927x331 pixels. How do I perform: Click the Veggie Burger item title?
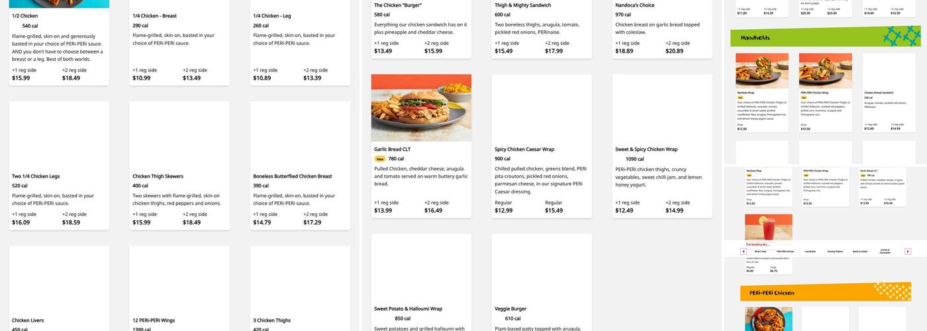coord(511,309)
